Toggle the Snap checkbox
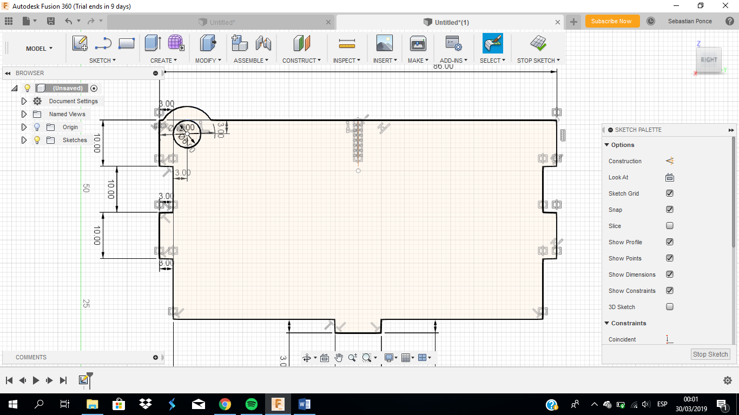 670,210
